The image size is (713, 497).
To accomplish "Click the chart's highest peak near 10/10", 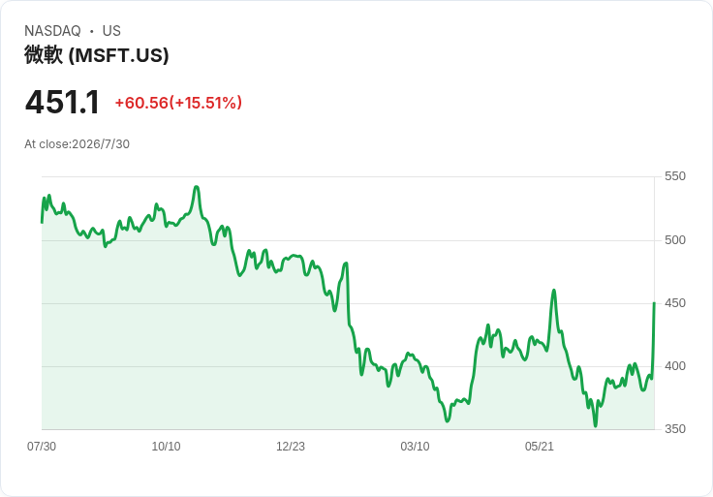I will 197,186.
